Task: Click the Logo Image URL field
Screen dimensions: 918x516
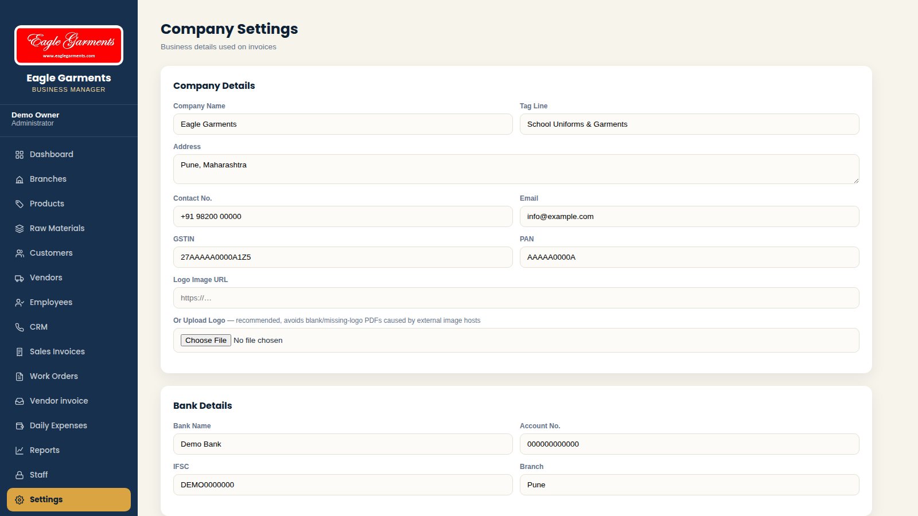Action: [516, 298]
